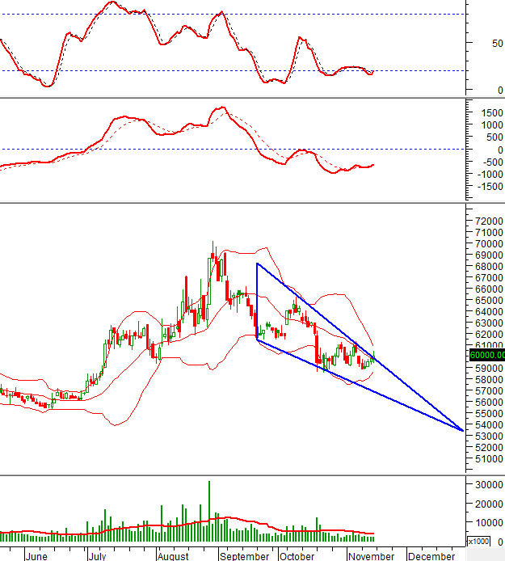Click the July label on time axis

click(x=96, y=556)
